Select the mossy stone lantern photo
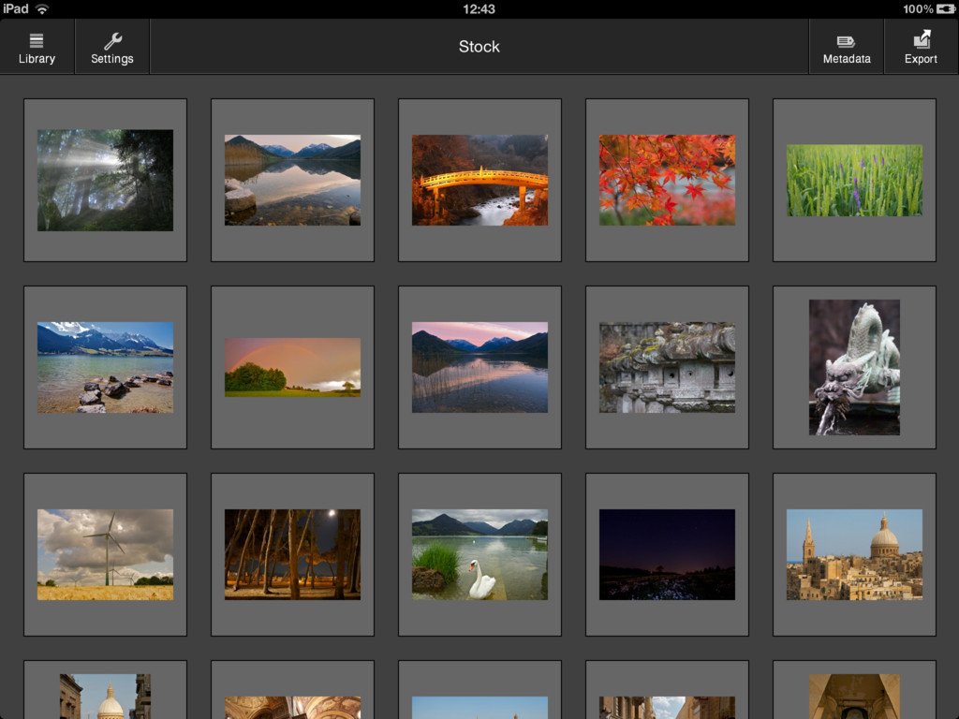 [667, 367]
